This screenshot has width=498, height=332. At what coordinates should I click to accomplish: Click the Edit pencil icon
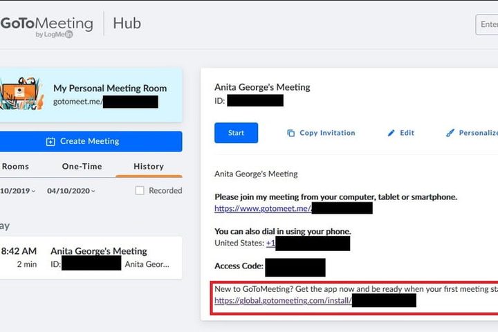click(391, 133)
